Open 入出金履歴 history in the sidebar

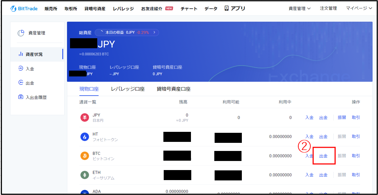[36, 97]
